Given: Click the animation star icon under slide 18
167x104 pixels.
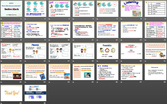Looking at the screenshot, I should [73, 61].
